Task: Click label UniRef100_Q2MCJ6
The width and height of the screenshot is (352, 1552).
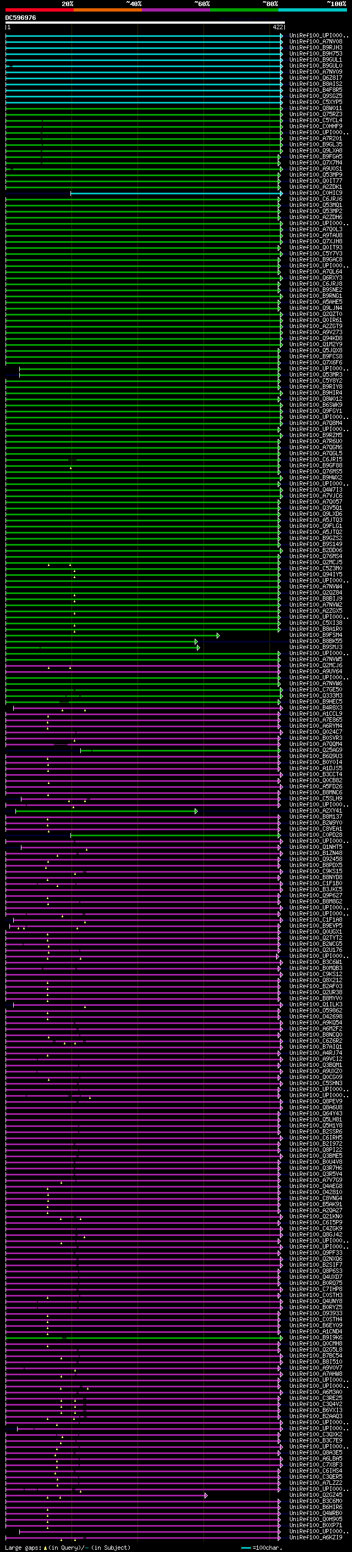Action: (316, 665)
